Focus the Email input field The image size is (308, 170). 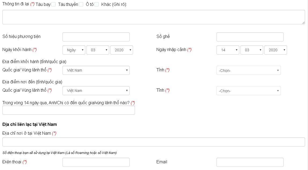[250, 162]
